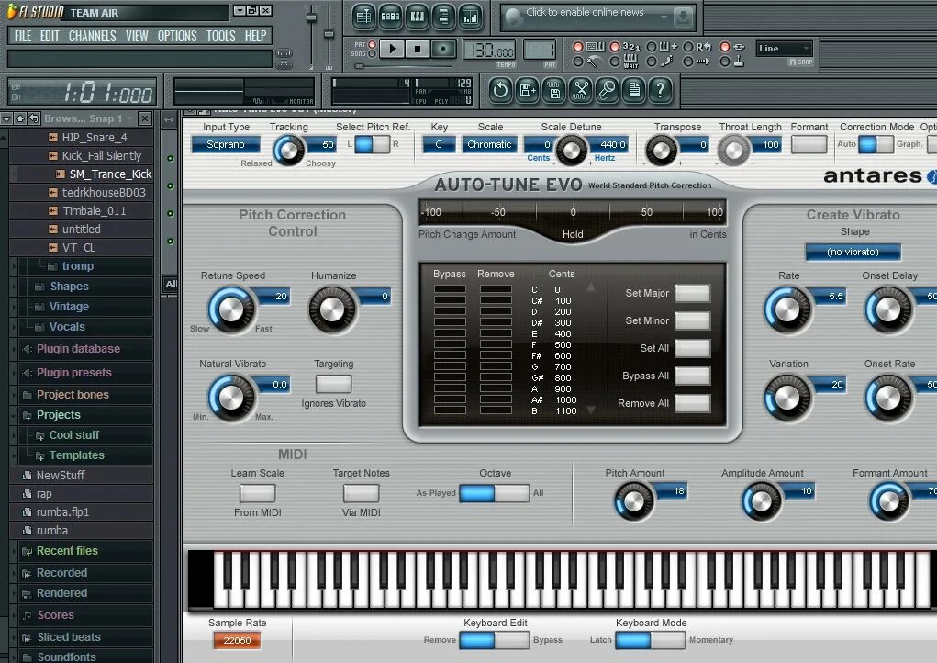Open the Scale dropdown showing Chromatic
The image size is (937, 663).
489,144
